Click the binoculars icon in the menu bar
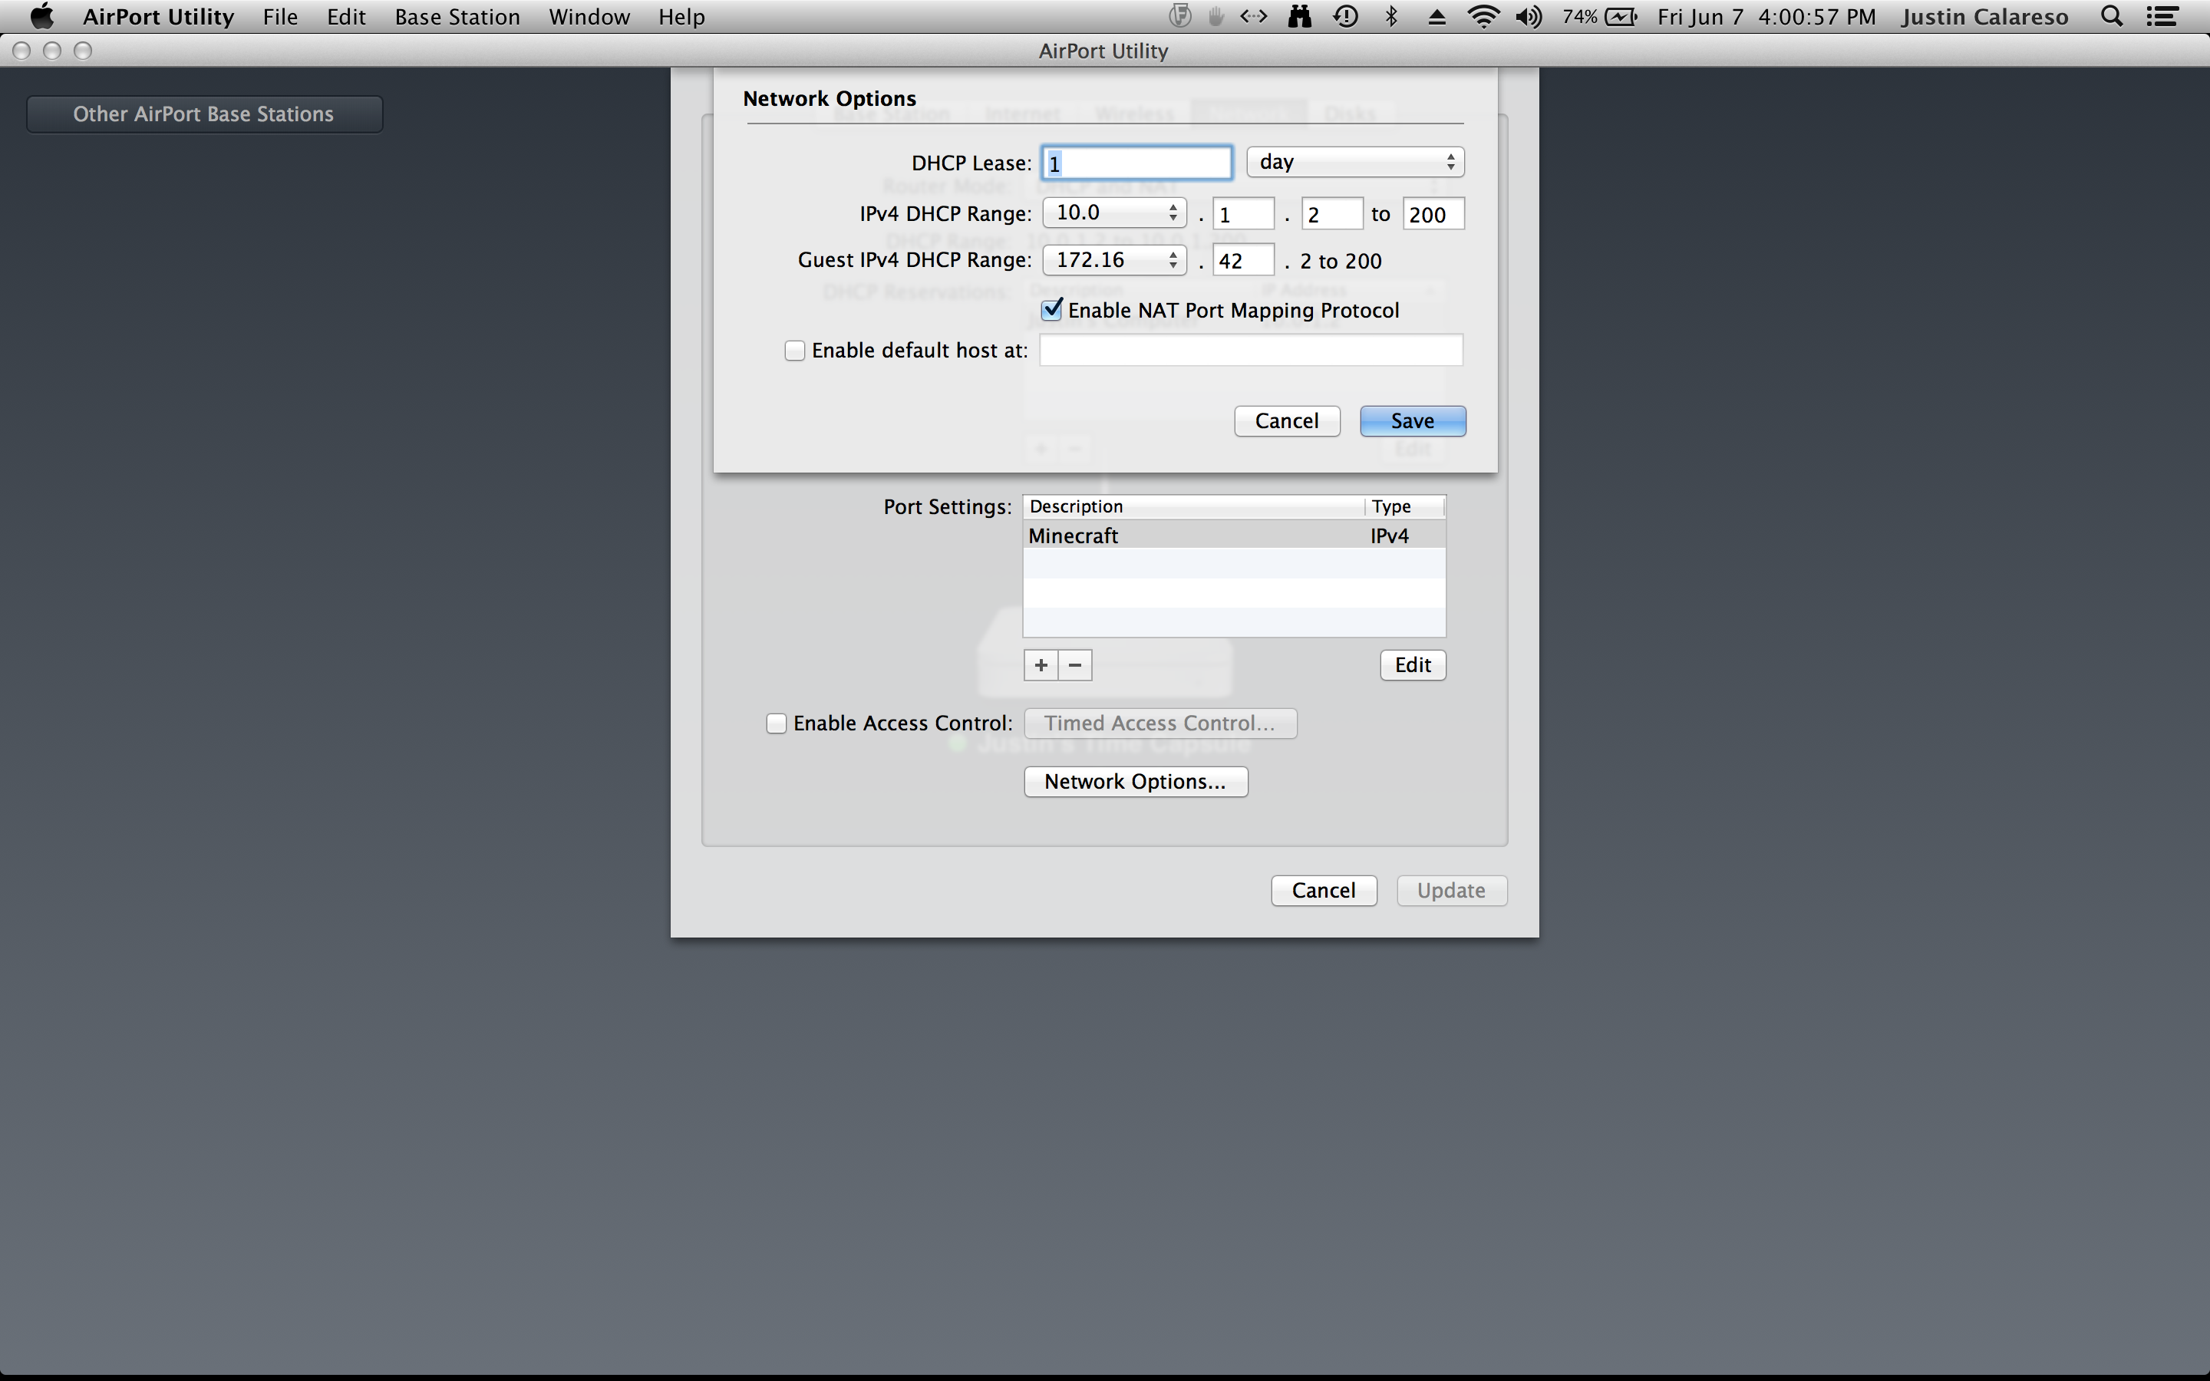Image resolution: width=2210 pixels, height=1381 pixels. coord(1299,16)
